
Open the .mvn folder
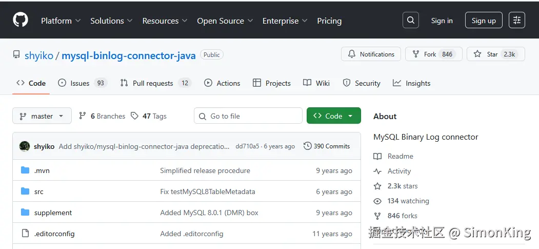[42, 170]
